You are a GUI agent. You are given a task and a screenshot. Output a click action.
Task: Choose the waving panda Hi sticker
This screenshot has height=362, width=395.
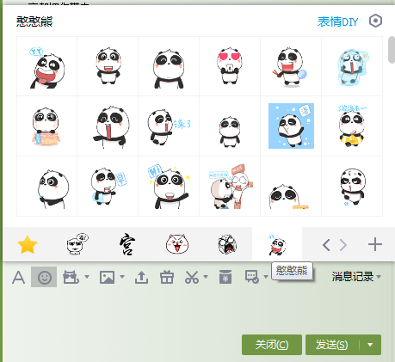pyautogui.click(x=169, y=187)
